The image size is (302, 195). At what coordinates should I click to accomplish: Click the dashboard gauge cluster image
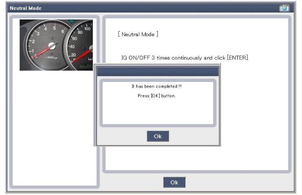point(56,45)
